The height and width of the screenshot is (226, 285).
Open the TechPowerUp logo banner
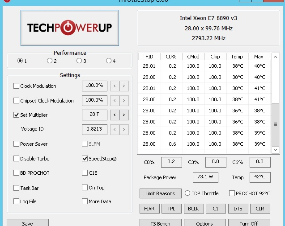click(x=70, y=28)
